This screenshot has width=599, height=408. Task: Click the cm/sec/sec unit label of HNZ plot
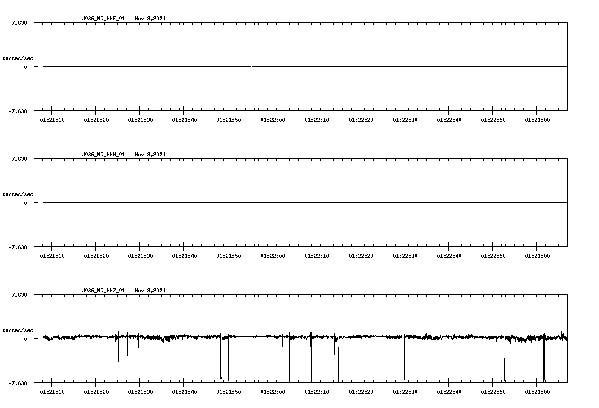[x=18, y=330]
